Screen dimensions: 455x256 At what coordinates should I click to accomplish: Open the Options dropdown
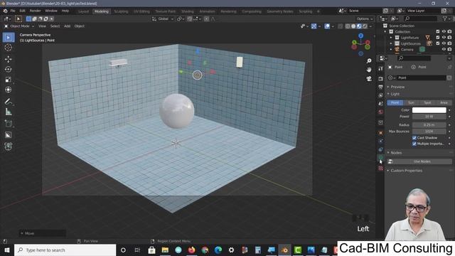click(365, 19)
